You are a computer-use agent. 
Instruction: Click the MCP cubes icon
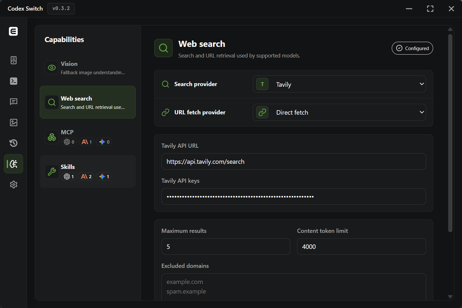click(52, 137)
